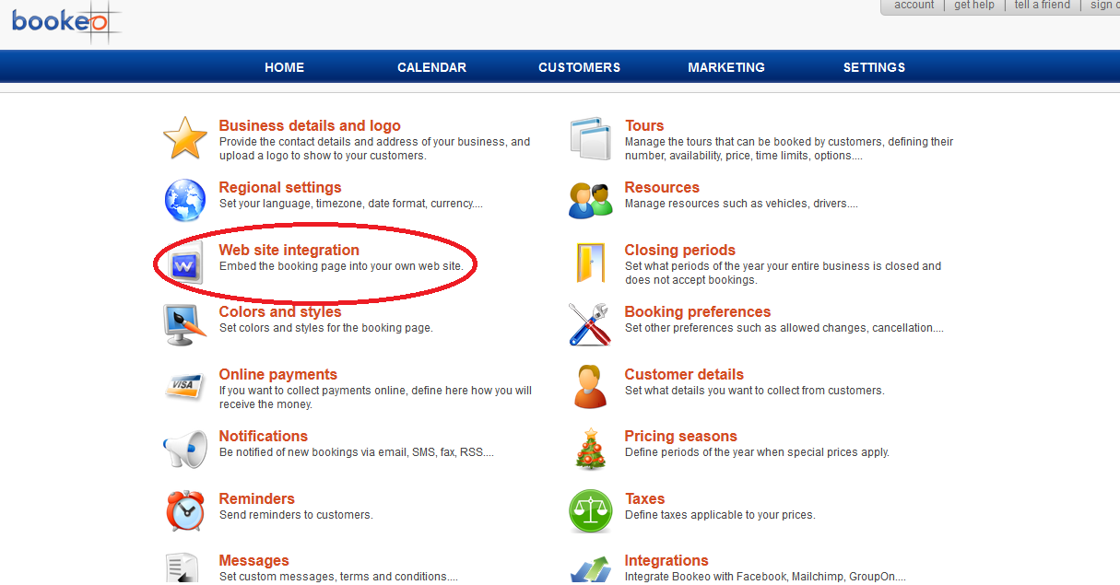The height and width of the screenshot is (585, 1120).
Task: Open the CALENDAR tab
Action: click(x=431, y=67)
